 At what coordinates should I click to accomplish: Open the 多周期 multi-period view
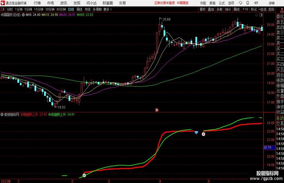[x=97, y=9]
